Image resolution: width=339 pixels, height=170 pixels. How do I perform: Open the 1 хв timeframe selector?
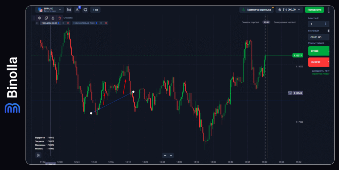tap(95, 10)
